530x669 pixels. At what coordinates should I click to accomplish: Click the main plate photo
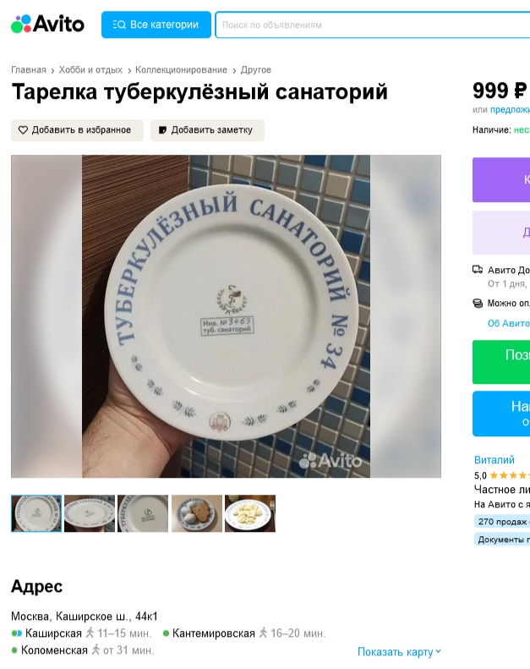point(226,316)
